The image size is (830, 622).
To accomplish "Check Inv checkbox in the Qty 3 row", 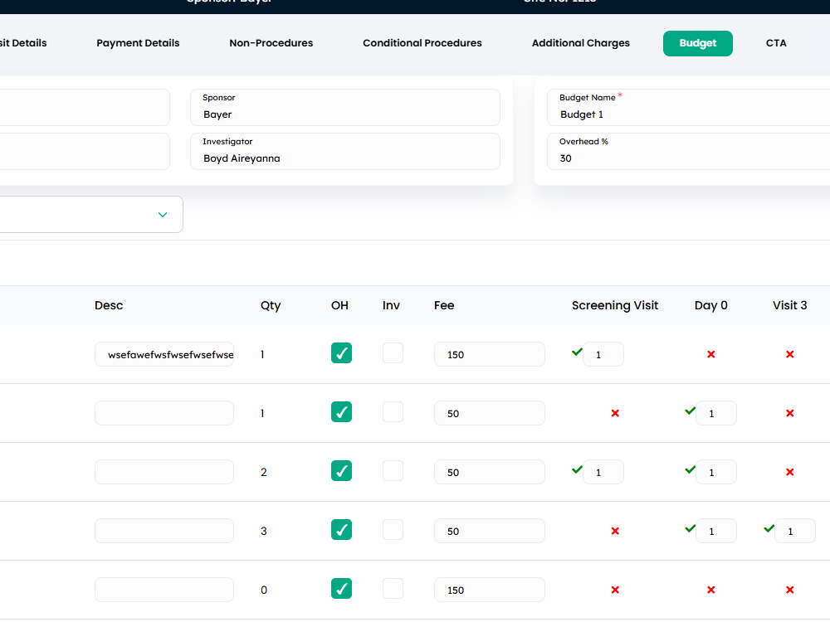I will tap(393, 530).
